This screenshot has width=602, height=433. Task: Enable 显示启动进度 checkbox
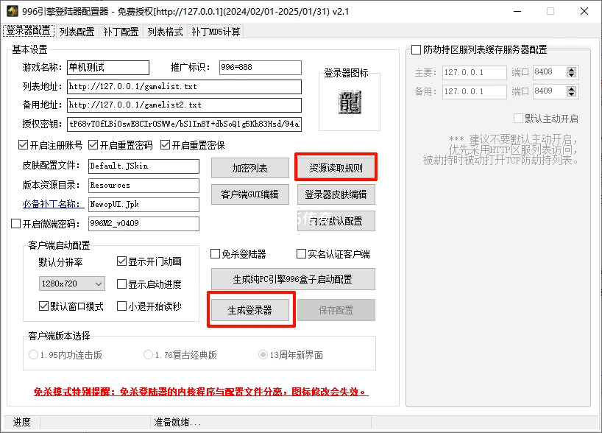point(122,284)
